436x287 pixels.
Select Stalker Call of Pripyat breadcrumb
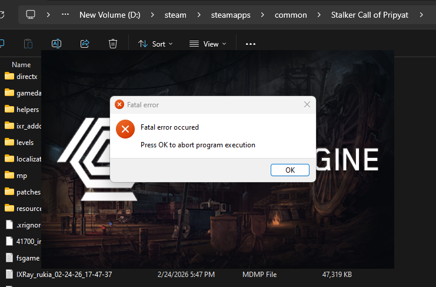[370, 15]
